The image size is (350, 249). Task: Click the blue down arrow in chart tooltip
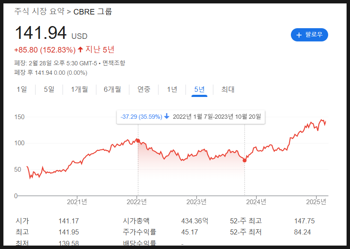click(x=167, y=116)
